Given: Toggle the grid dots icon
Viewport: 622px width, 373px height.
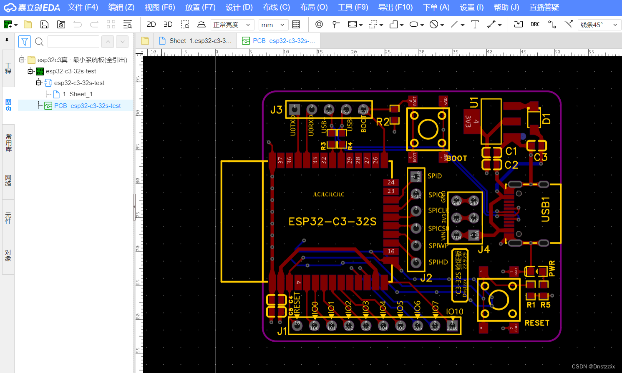Looking at the screenshot, I should pyautogui.click(x=296, y=25).
